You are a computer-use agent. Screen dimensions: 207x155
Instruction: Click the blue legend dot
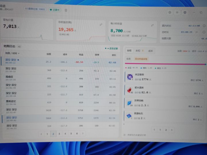click(x=141, y=68)
